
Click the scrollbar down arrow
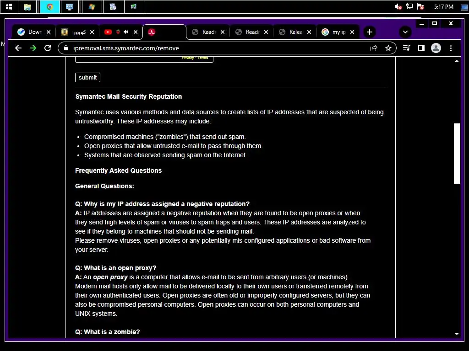coord(457,334)
